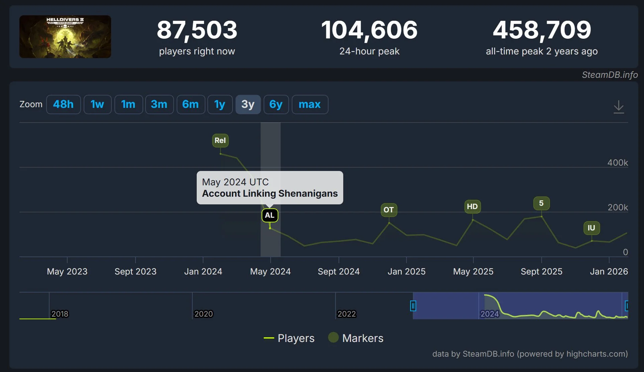Image resolution: width=644 pixels, height=372 pixels.
Task: Click the right navigator range handle
Action: coord(626,306)
